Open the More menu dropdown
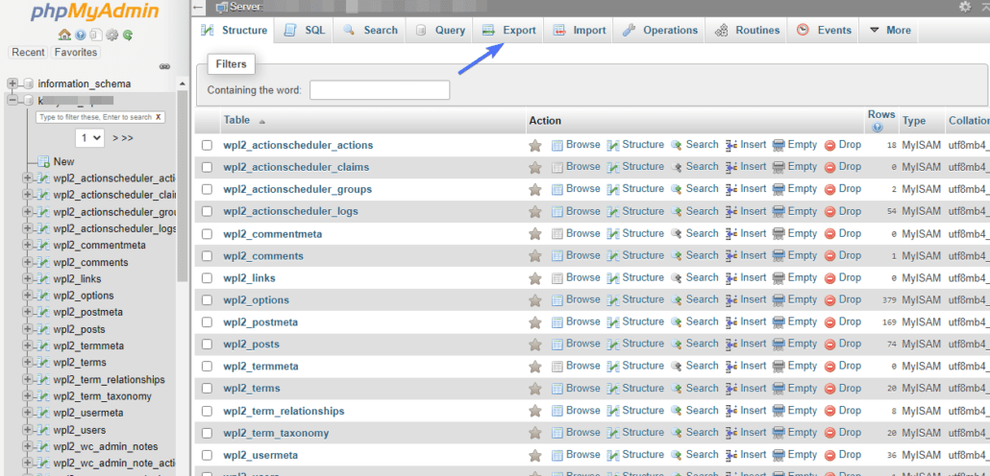Screen dimensions: 990x476 [x=890, y=31]
